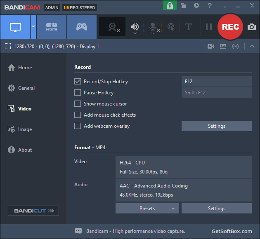
Task: Expand the screen recording mode dropdown arrow
Action: (33, 27)
